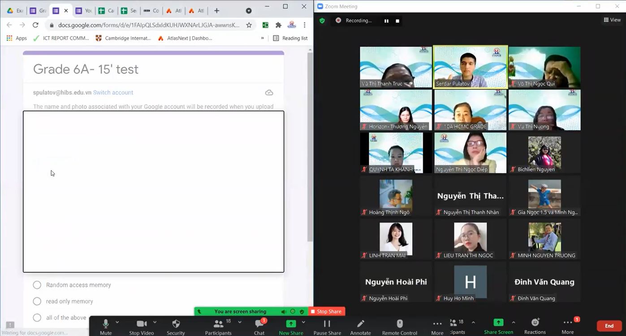Bookmark this page with the star icon
The image size is (626, 336).
tap(249, 25)
